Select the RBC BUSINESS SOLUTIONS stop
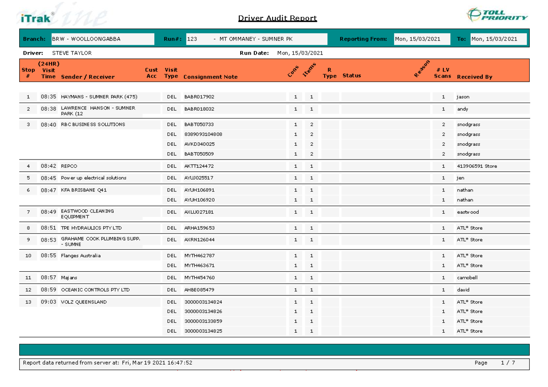548x387 pixels. coord(93,124)
